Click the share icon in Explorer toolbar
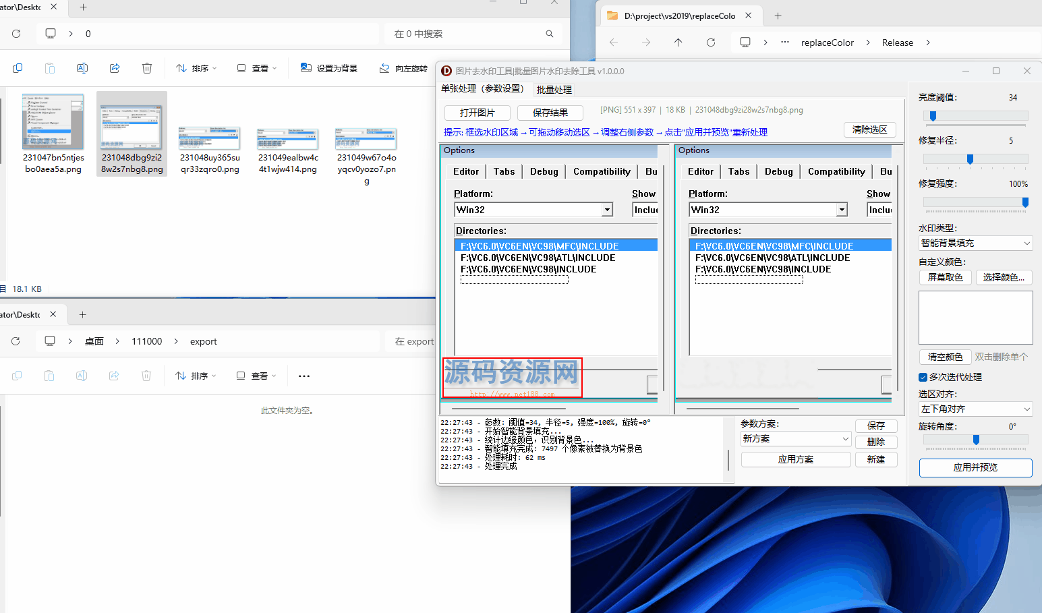This screenshot has width=1042, height=613. point(115,68)
